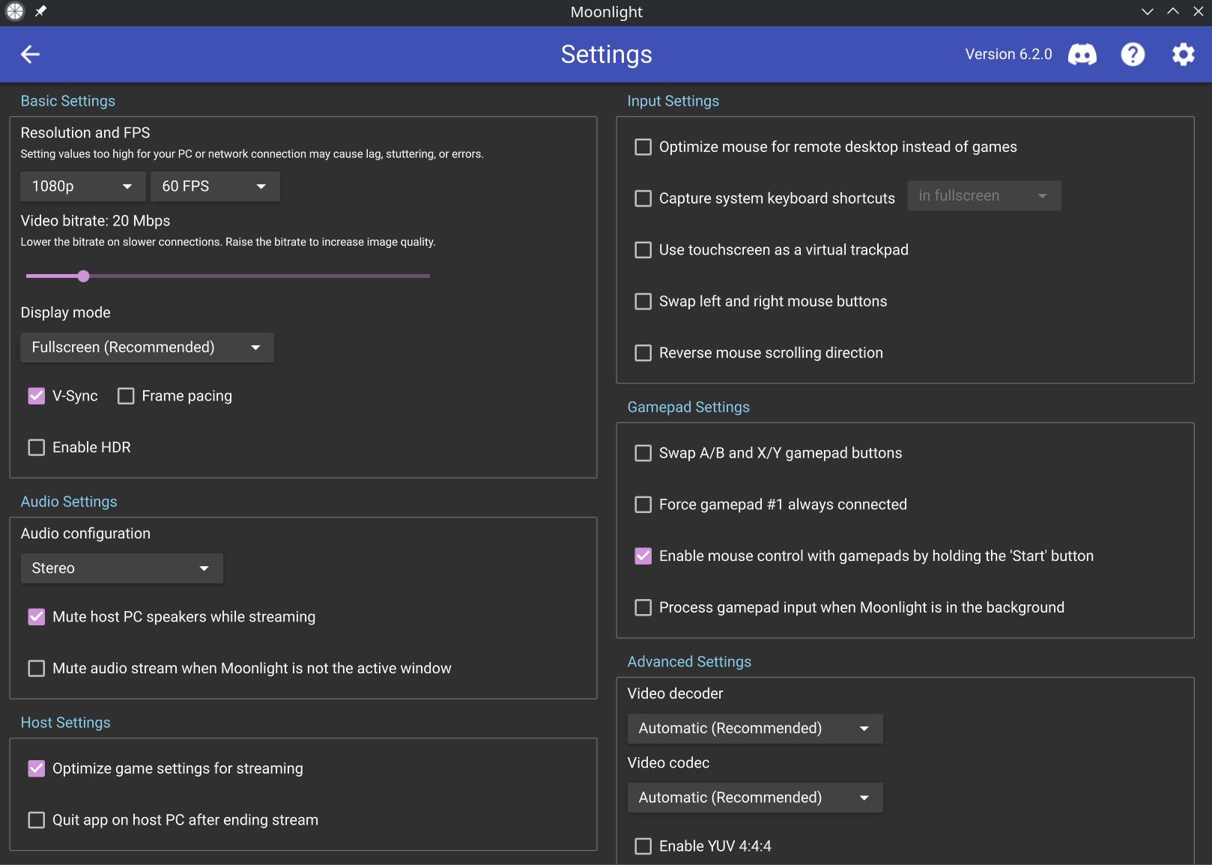
Task: Click the Basic Settings heading
Action: pos(68,101)
